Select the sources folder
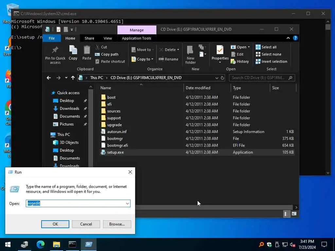 [x=197, y=111]
